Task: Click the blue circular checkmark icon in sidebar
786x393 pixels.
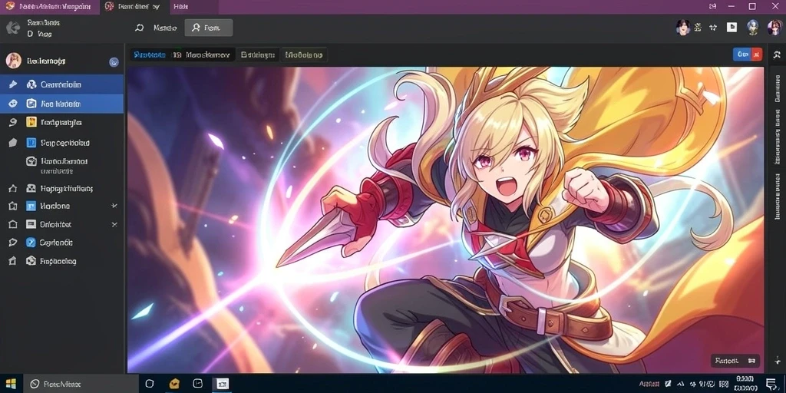Action: pos(31,243)
